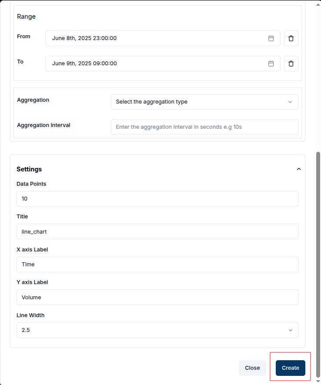Click the X axis Label input field
This screenshot has width=321, height=385.
157,264
